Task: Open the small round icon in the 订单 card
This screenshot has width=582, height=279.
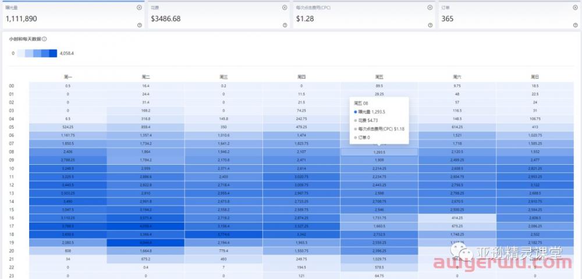Action: 576,25
